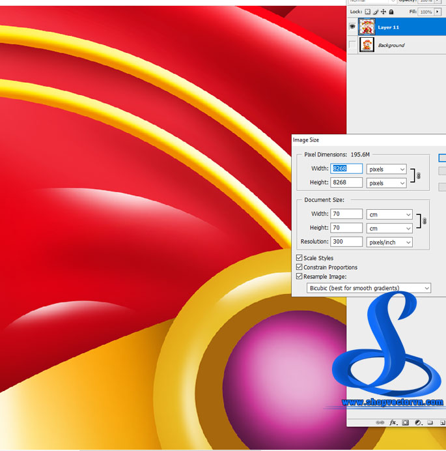The image size is (446, 451).
Task: Click the pixel Height 8268 field
Action: (346, 182)
